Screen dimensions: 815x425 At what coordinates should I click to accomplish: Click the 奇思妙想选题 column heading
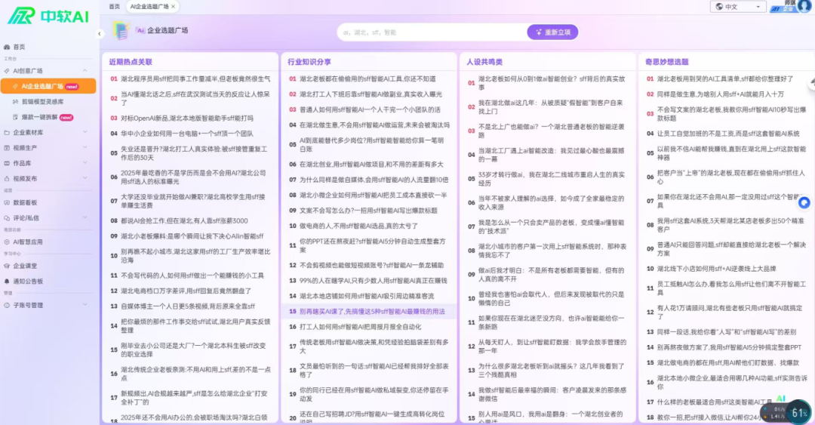667,62
